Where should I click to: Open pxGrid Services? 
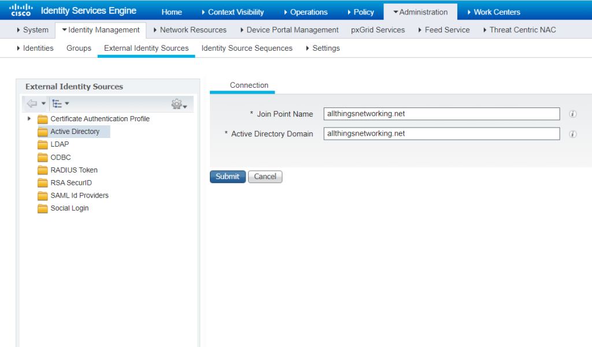tap(378, 30)
